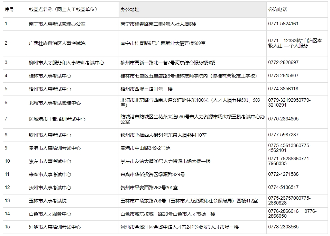Screen dimensions: 330x236
Task: Click 玉林市人事考试院 entry
Action: pos(48,201)
